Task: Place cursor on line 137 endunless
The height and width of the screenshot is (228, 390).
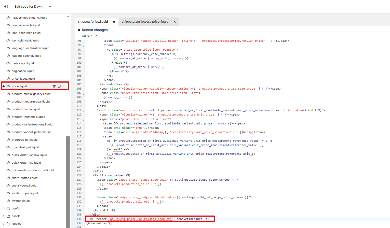Action: pos(99,223)
